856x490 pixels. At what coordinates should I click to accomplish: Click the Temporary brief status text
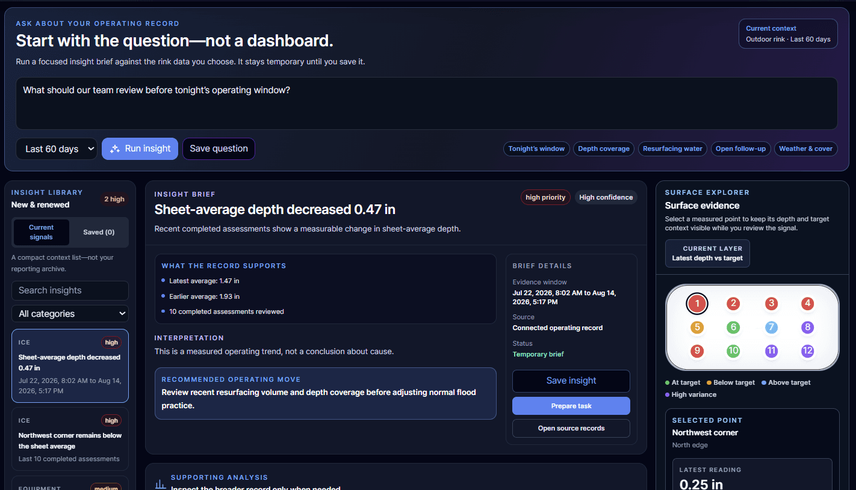(538, 354)
